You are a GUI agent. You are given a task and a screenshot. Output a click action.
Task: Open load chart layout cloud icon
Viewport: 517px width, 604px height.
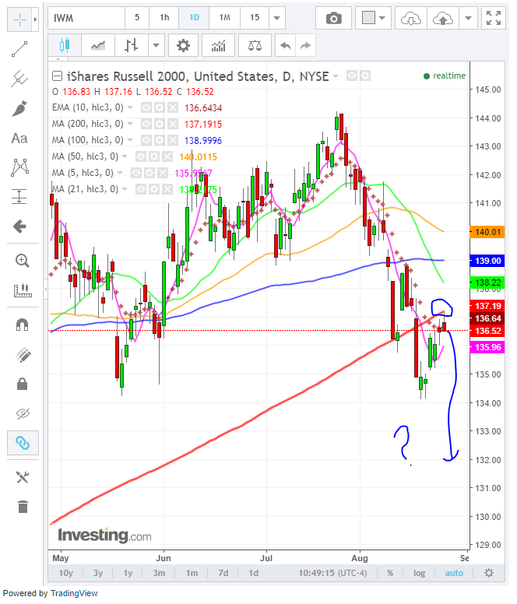click(x=410, y=18)
